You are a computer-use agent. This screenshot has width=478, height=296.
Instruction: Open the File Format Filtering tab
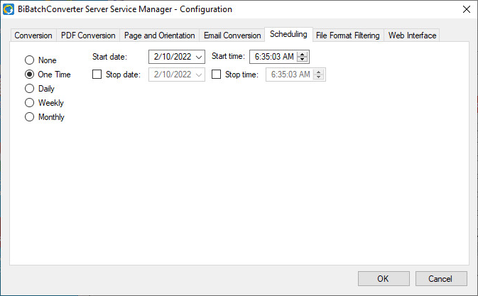348,35
